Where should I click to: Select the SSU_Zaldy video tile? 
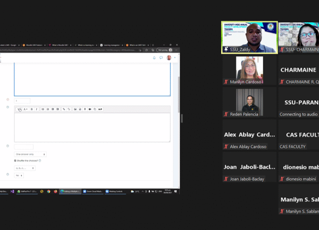click(249, 37)
